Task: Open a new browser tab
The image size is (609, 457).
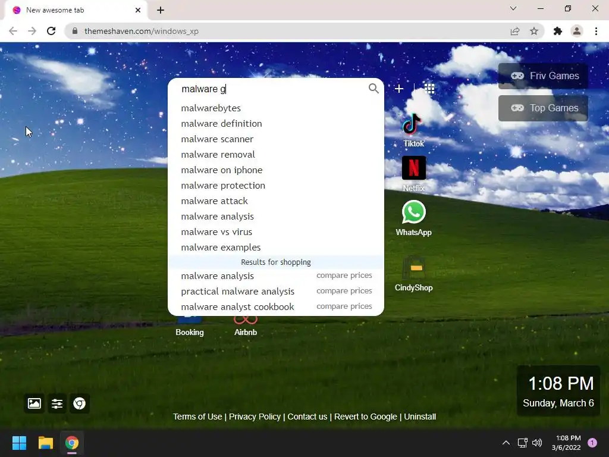Action: click(161, 10)
